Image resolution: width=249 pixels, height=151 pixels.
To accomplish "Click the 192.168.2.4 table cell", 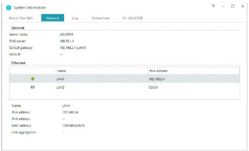I will pos(157,79).
